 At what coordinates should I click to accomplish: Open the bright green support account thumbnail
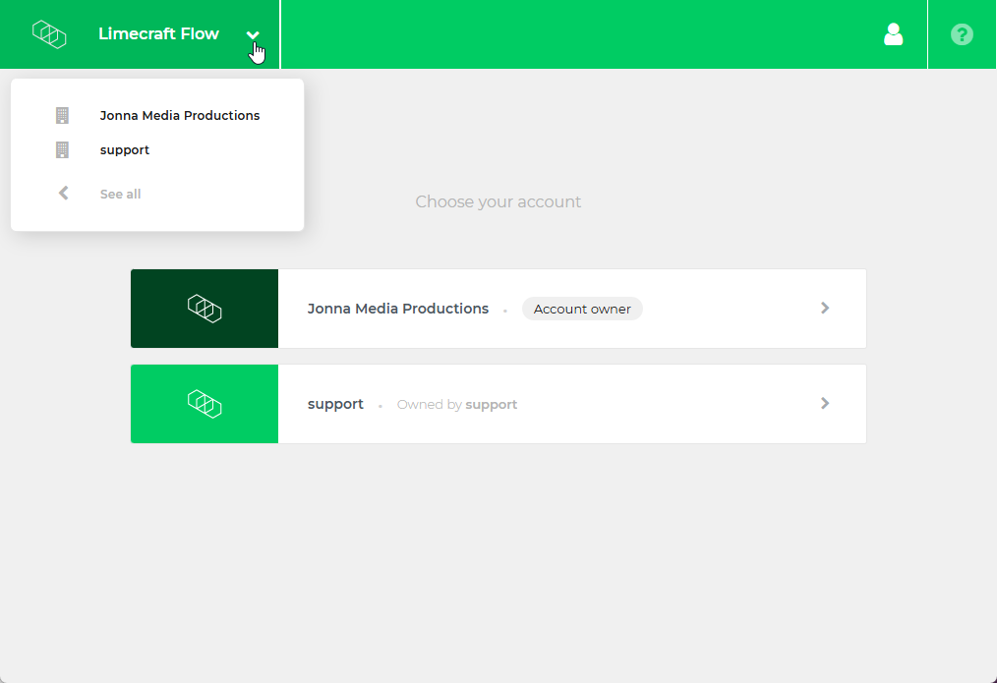[x=205, y=404]
